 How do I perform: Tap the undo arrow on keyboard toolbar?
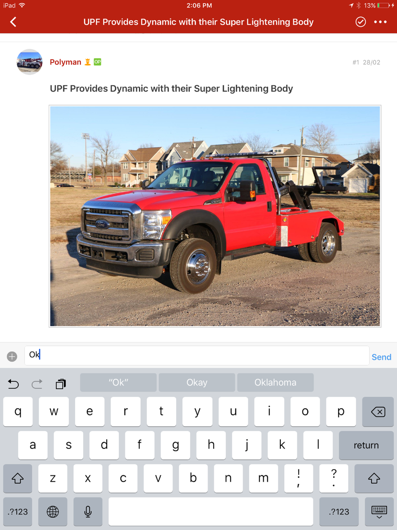[x=13, y=384]
